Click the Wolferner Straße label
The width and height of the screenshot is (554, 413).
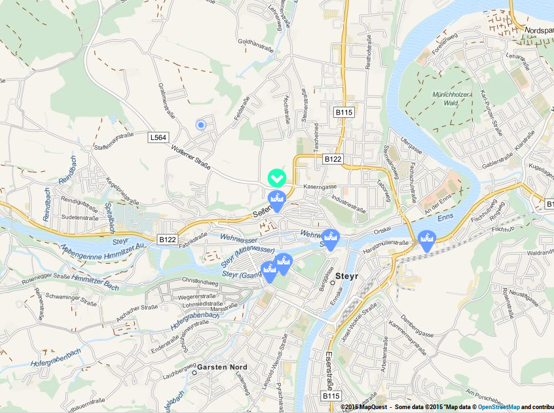point(191,158)
